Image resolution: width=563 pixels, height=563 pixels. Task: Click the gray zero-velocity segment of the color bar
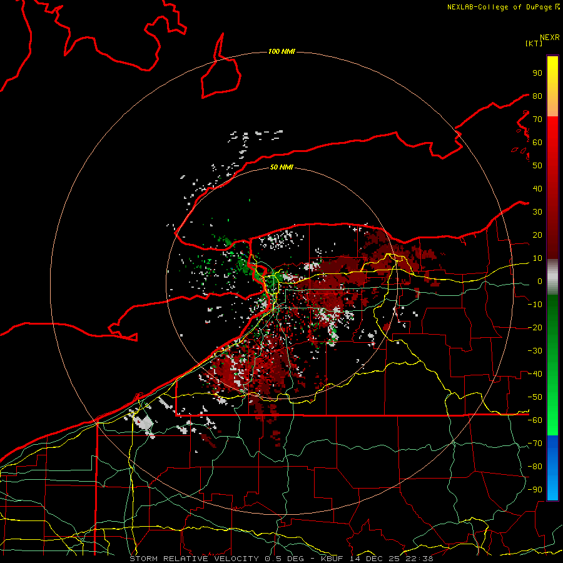[x=552, y=277]
